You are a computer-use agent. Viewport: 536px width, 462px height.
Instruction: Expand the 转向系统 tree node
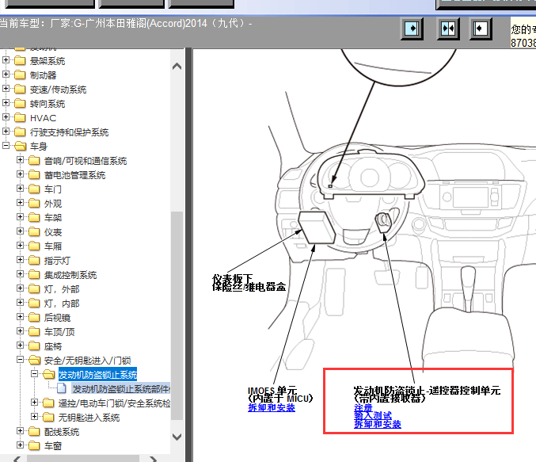pyautogui.click(x=6, y=103)
